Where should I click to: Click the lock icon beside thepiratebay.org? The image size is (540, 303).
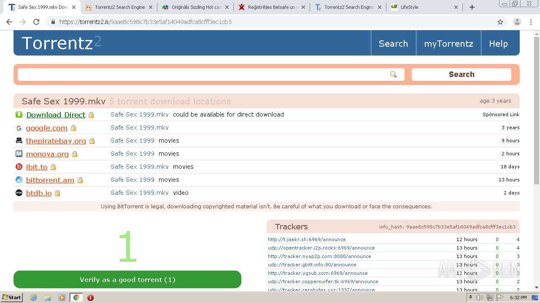click(92, 141)
